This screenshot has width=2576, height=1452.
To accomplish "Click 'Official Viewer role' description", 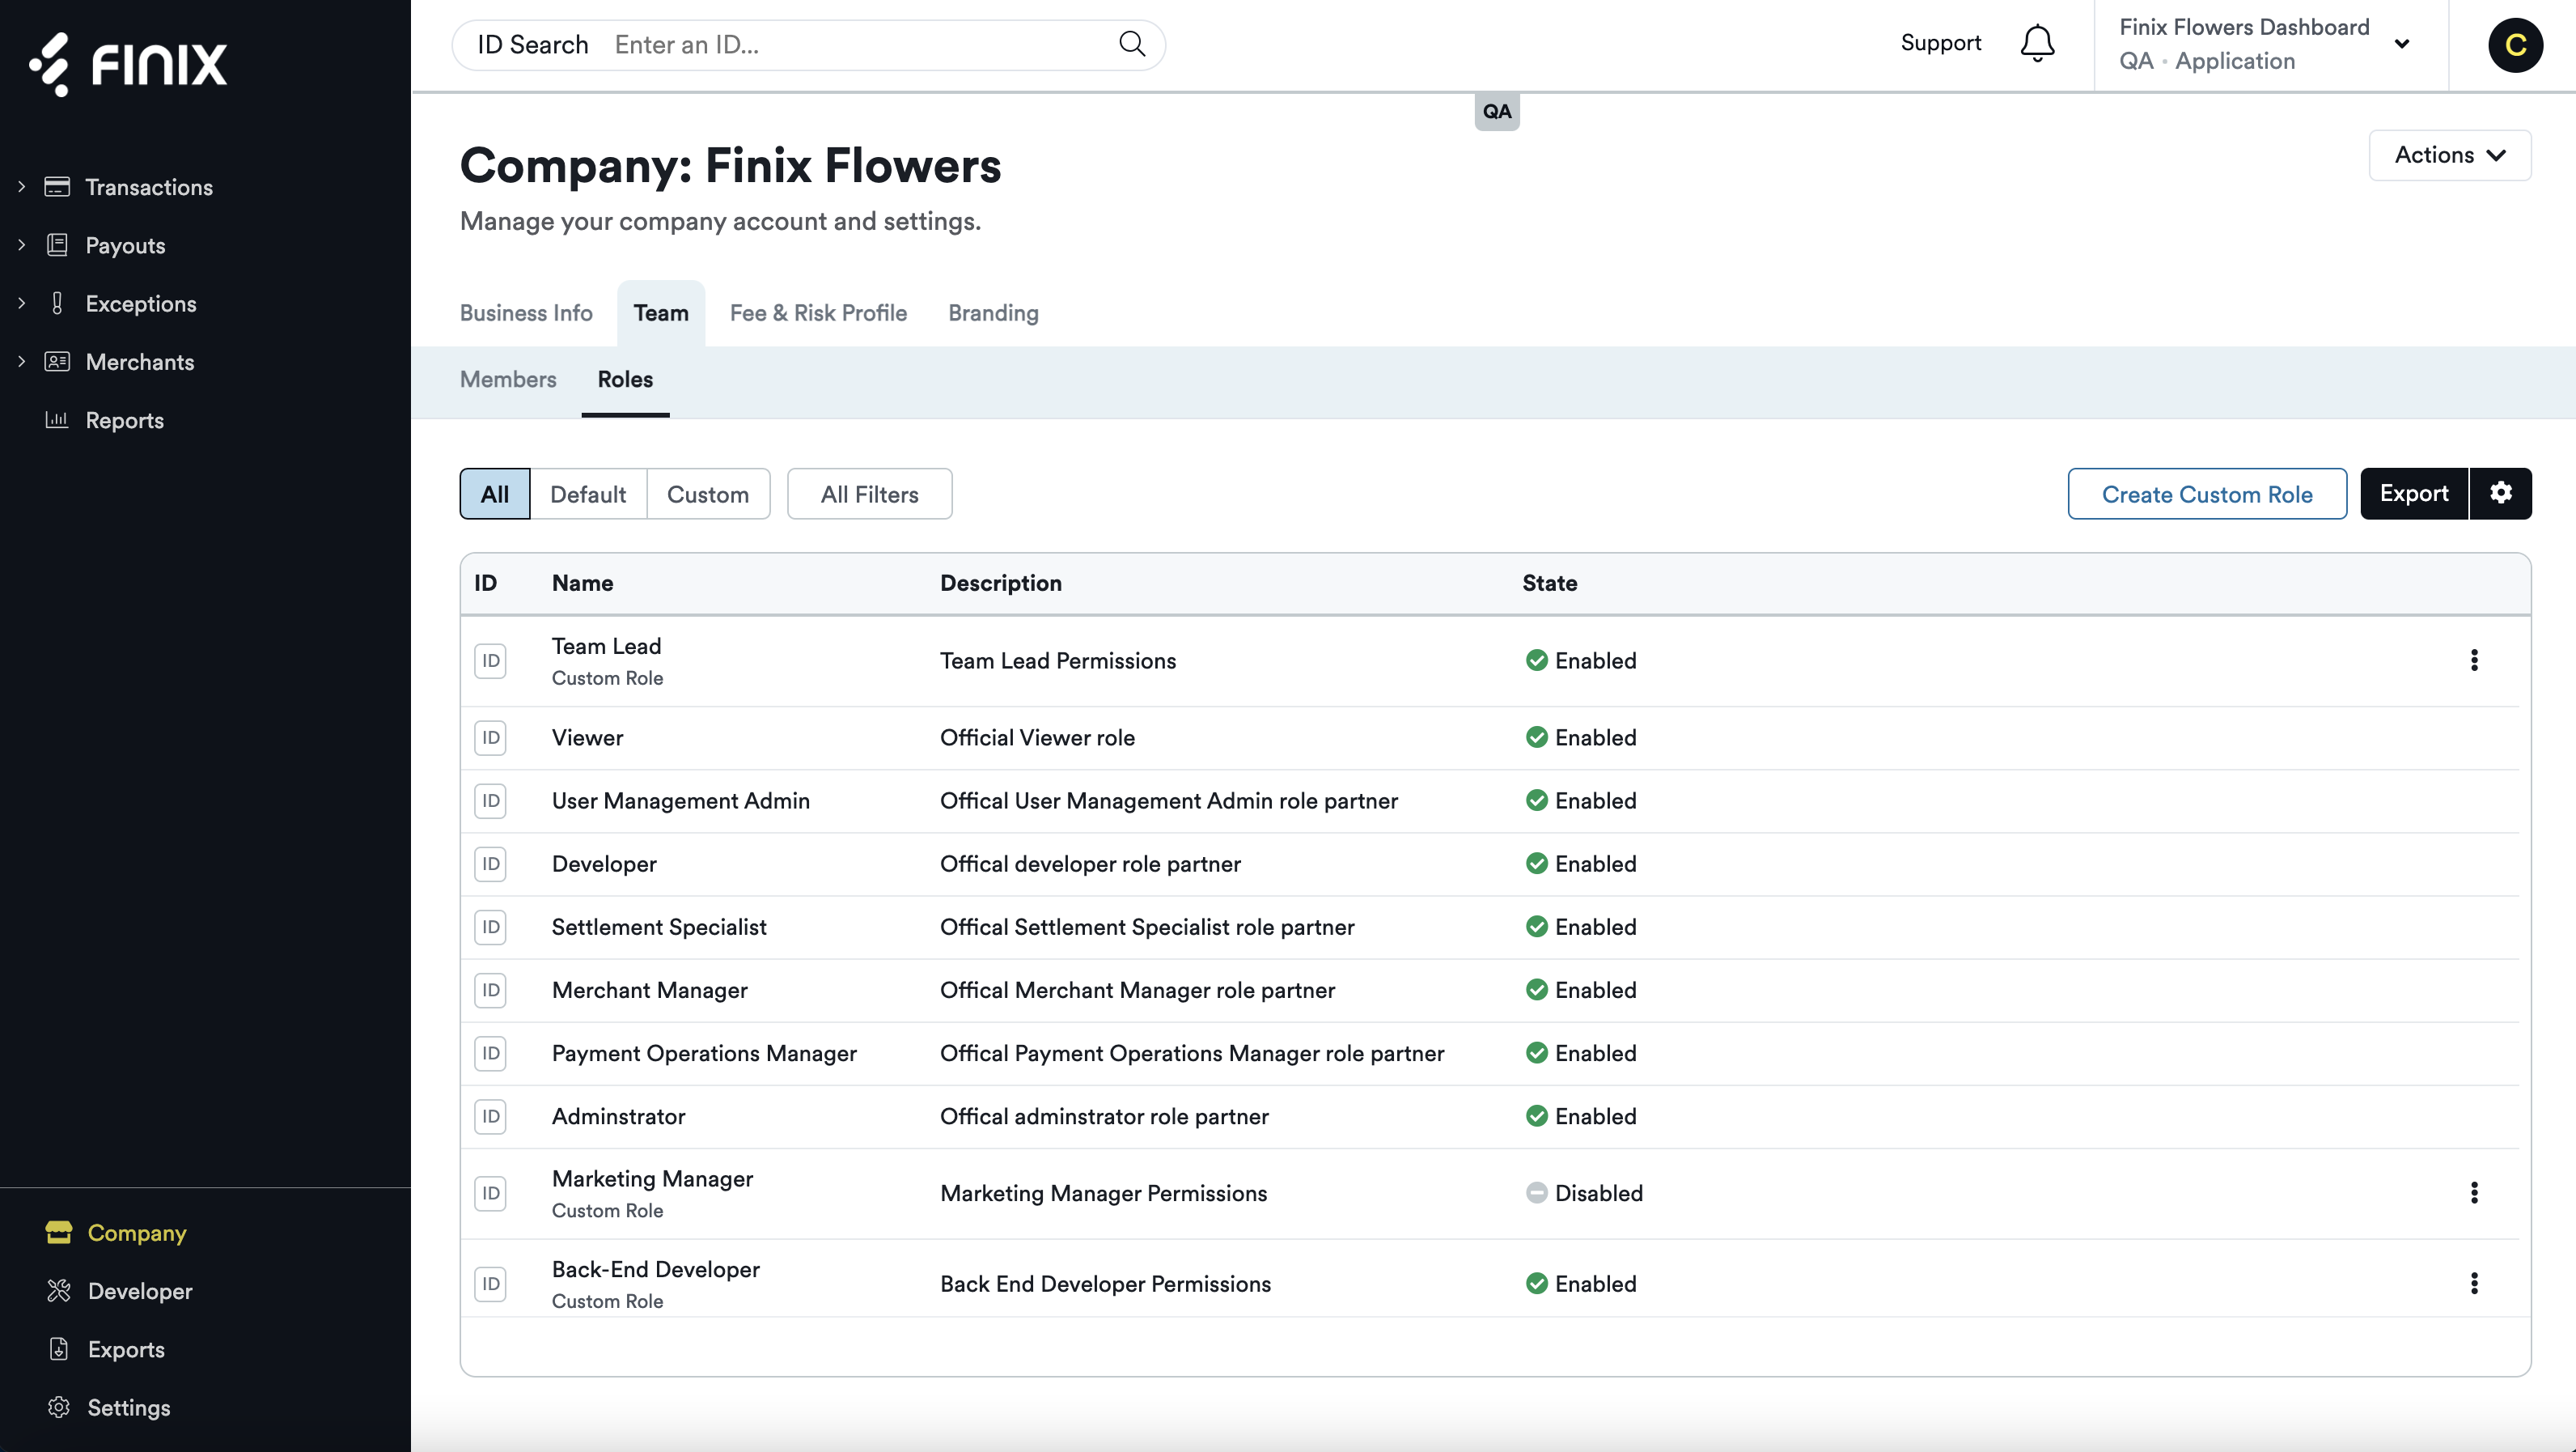I will [x=1037, y=737].
